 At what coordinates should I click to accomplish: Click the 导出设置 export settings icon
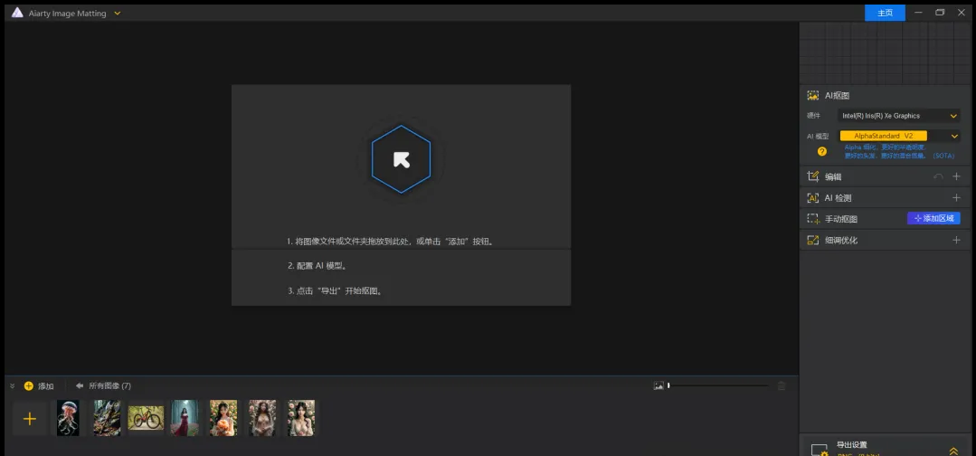tap(820, 450)
